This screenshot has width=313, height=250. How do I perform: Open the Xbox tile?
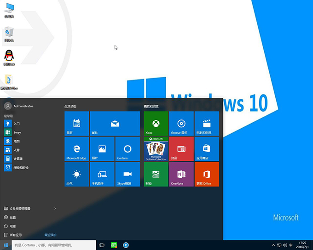[x=156, y=124]
